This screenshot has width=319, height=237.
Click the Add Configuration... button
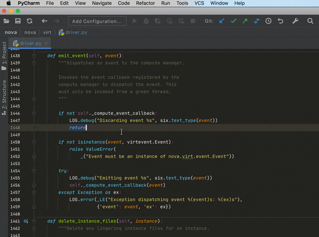pos(97,21)
